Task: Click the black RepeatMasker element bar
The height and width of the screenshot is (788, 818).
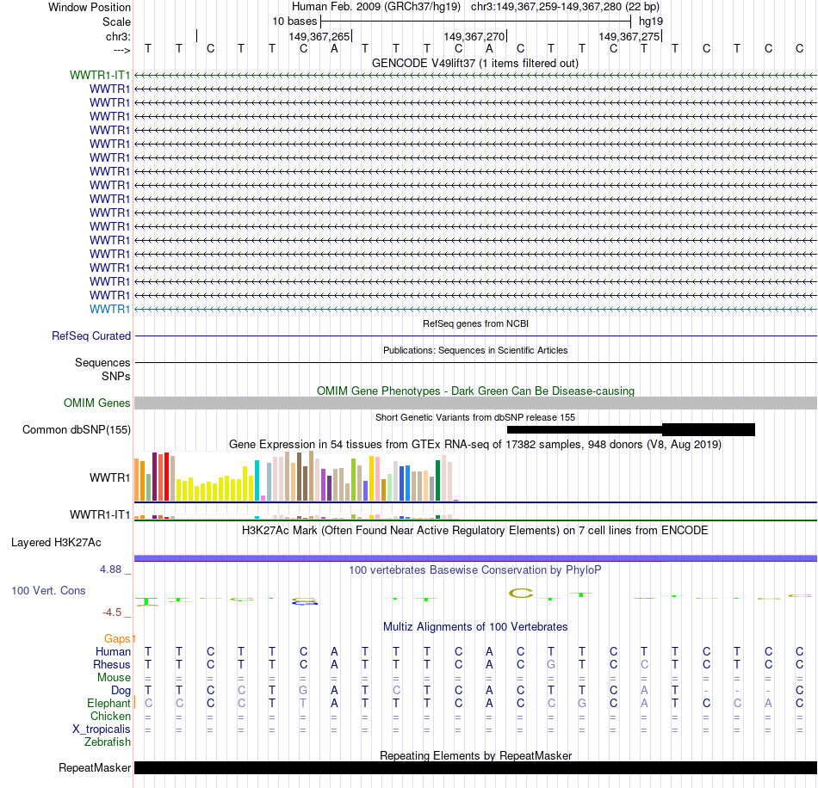Action: point(475,767)
